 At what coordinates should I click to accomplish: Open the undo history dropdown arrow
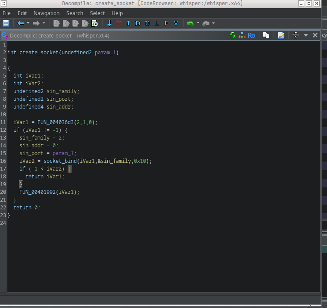(x=198, y=23)
